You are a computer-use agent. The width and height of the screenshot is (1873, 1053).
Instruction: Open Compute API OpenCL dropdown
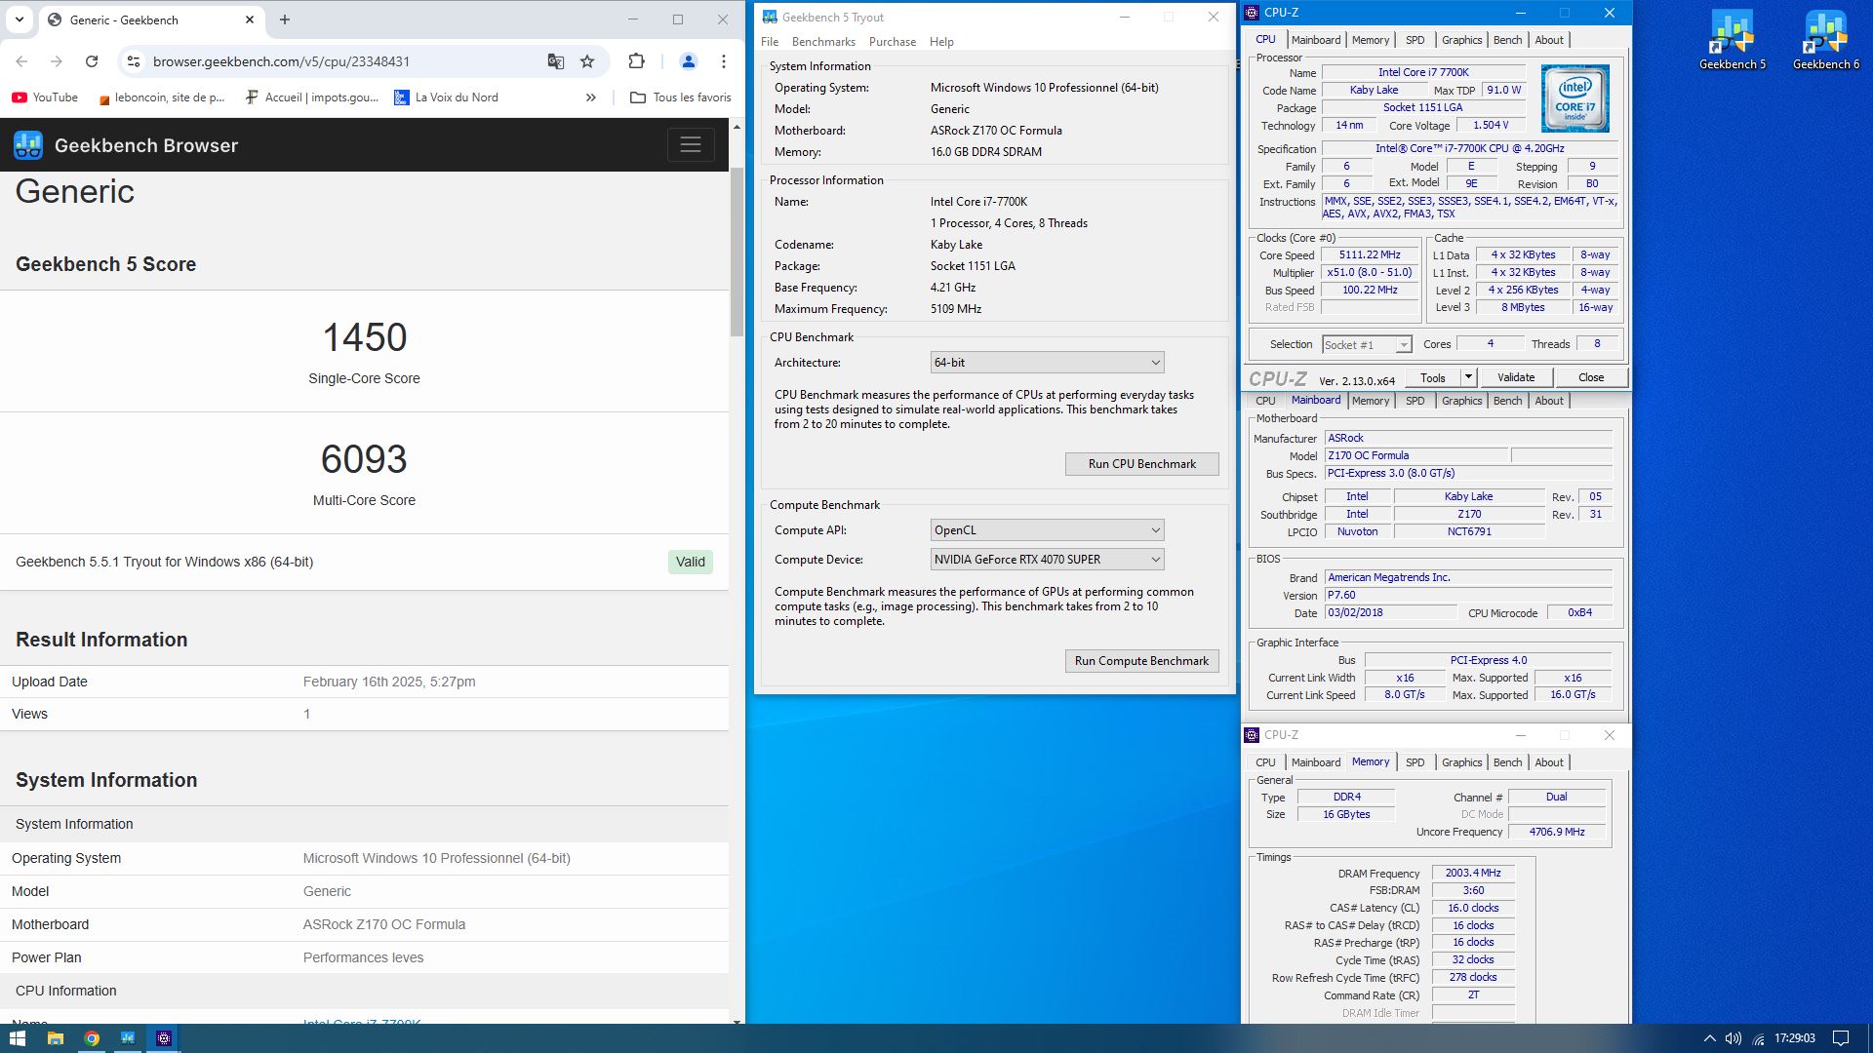(1047, 530)
